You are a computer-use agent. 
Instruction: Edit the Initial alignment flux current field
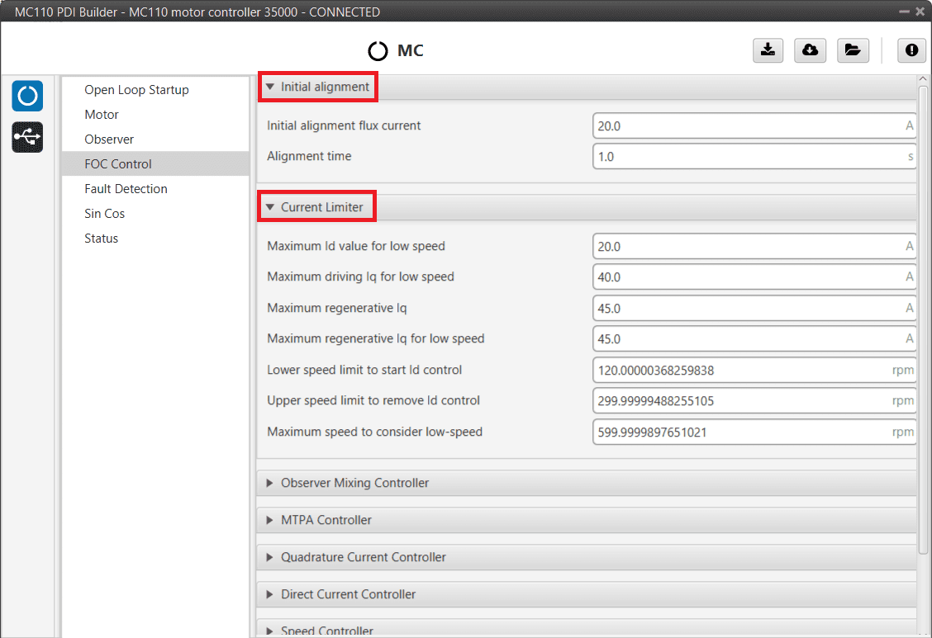click(x=754, y=125)
